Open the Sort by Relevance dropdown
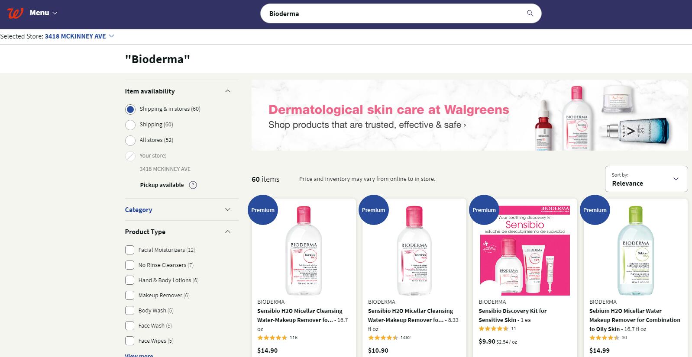692x357 pixels. coord(646,179)
